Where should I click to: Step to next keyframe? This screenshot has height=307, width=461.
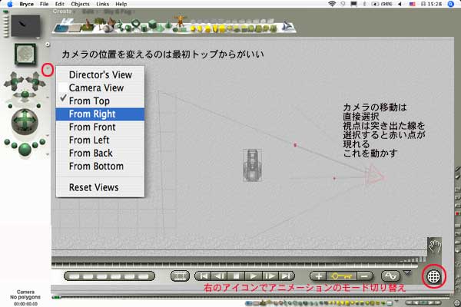[x=270, y=276]
